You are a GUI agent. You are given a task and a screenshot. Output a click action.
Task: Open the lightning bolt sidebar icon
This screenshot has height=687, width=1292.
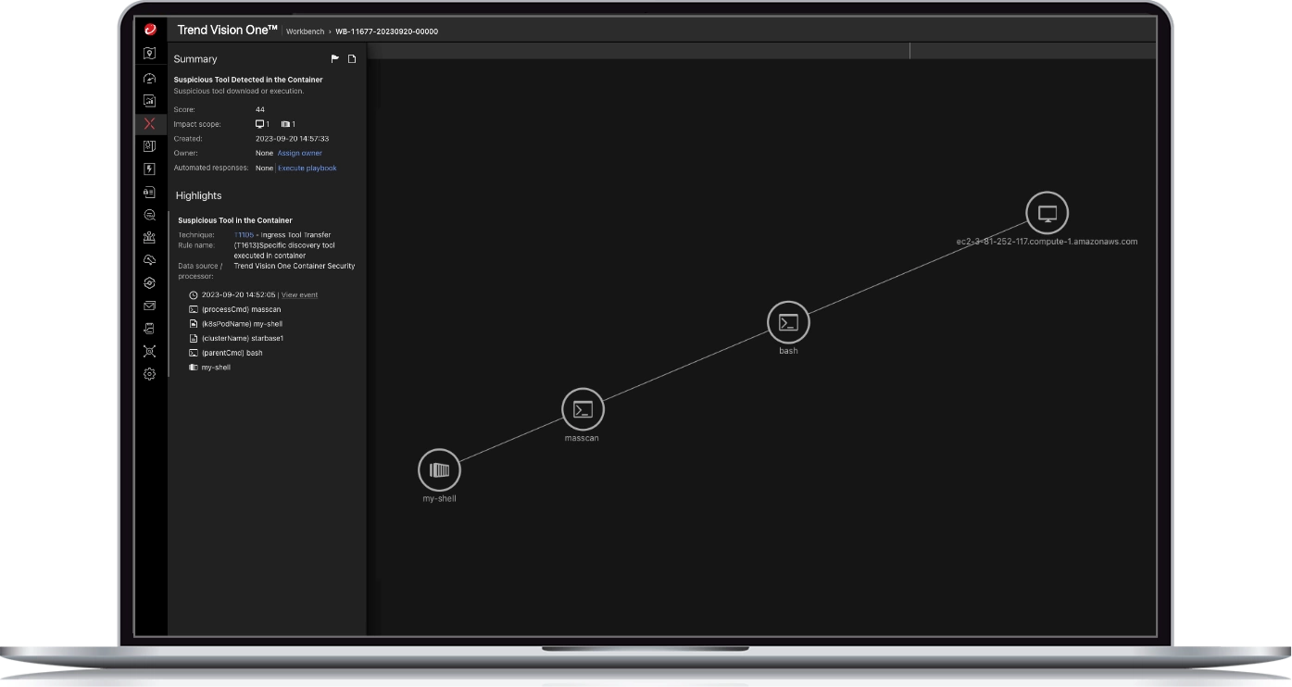[x=150, y=169]
